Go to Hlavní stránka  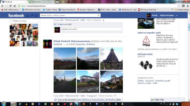[167, 15]
